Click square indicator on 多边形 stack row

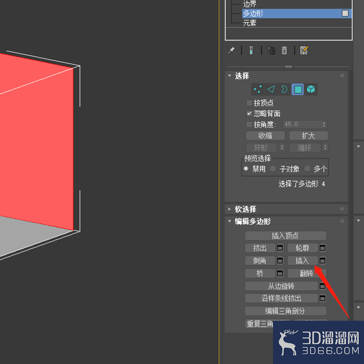(x=345, y=14)
